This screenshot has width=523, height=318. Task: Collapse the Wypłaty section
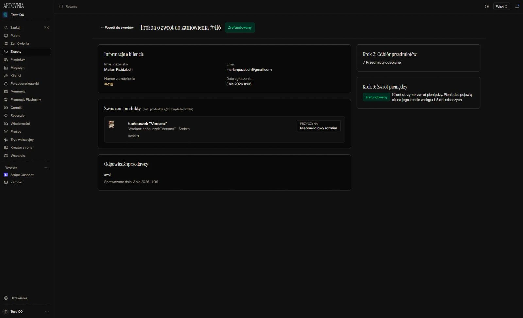tap(46, 168)
